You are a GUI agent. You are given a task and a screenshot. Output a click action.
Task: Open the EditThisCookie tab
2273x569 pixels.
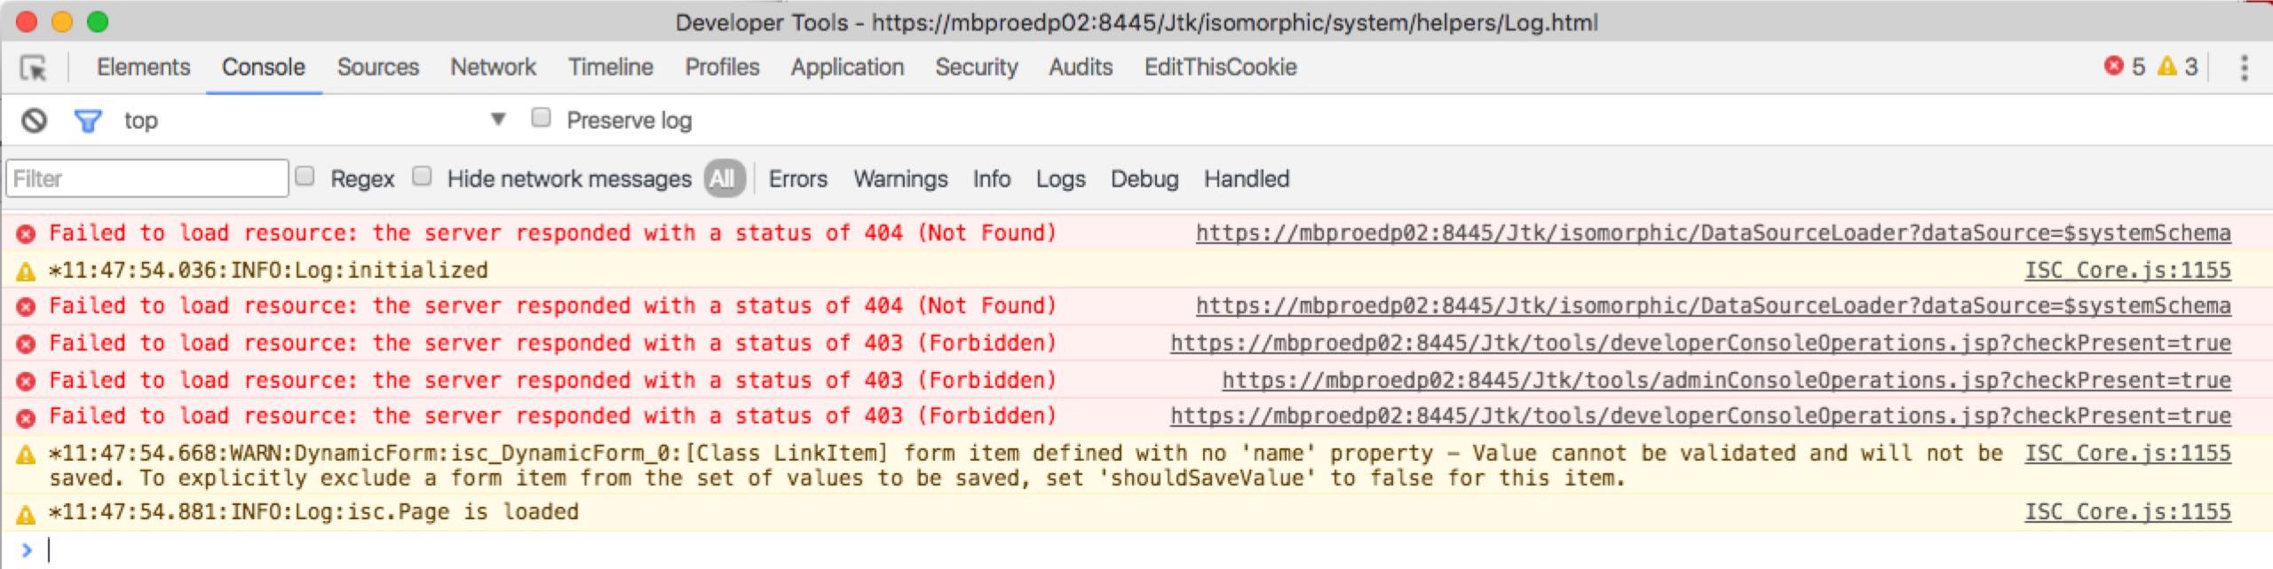(1220, 67)
